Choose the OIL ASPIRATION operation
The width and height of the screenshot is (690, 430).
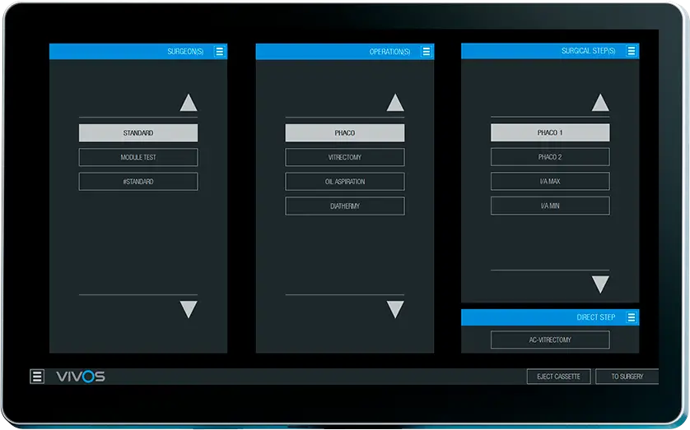[x=345, y=182]
